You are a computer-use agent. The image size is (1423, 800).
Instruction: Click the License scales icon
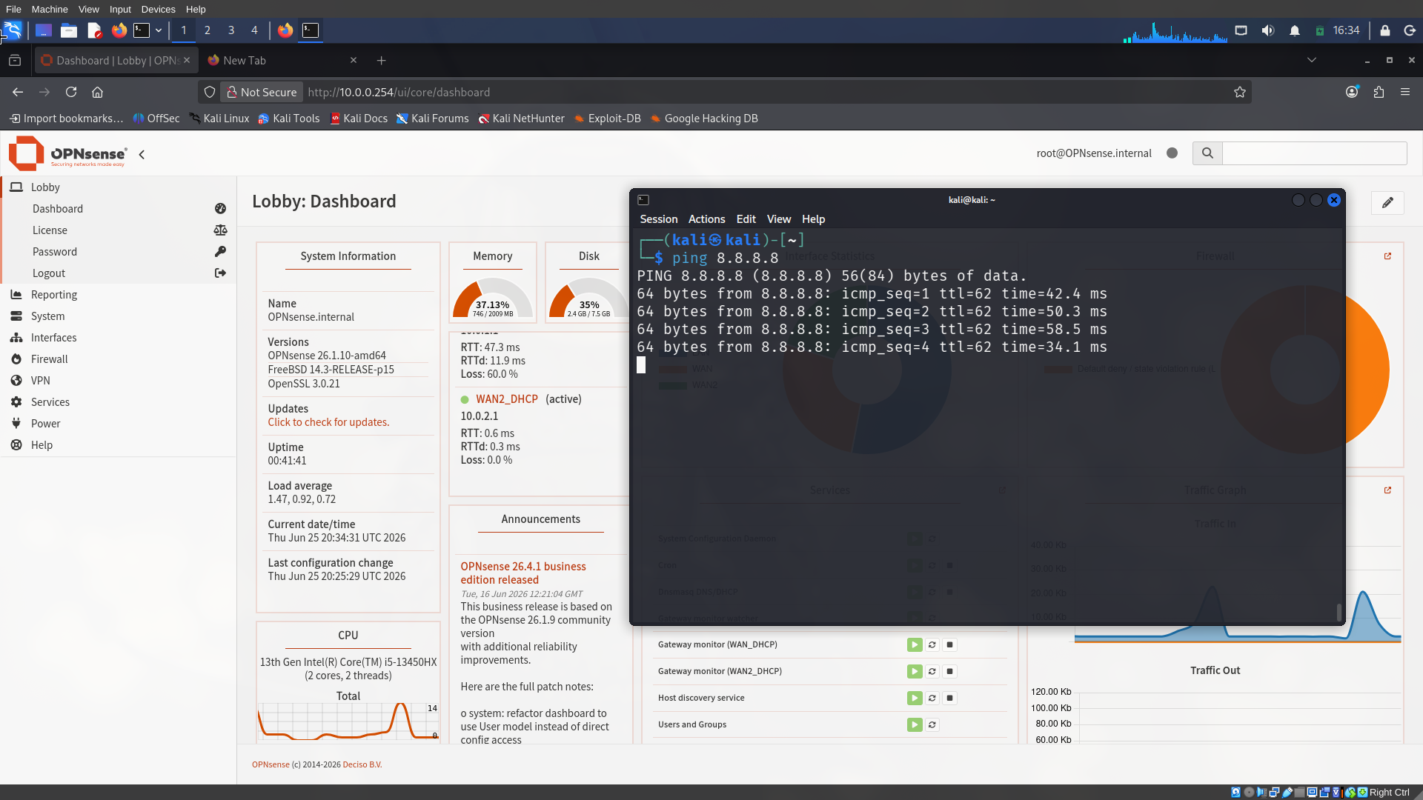click(220, 230)
